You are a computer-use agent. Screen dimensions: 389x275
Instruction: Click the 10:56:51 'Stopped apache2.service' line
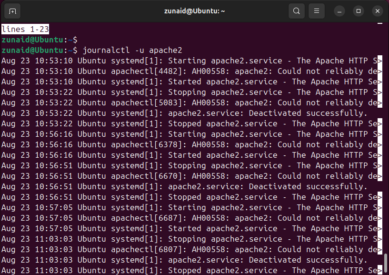[x=192, y=197]
